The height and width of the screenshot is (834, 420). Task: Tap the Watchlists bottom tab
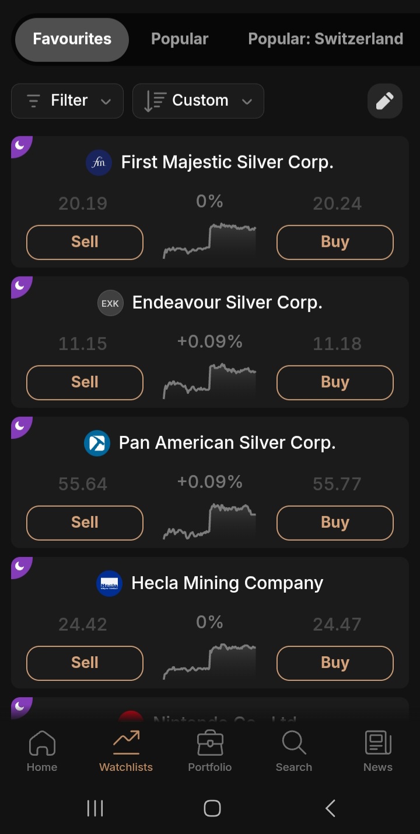(x=126, y=750)
